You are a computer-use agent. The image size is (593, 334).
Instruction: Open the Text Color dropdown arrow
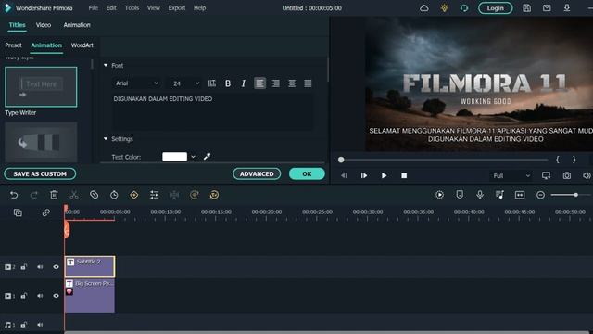tap(193, 157)
